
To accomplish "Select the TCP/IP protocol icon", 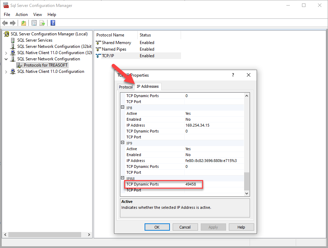I will (x=98, y=56).
